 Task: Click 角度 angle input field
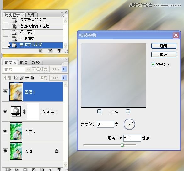coord(106,124)
